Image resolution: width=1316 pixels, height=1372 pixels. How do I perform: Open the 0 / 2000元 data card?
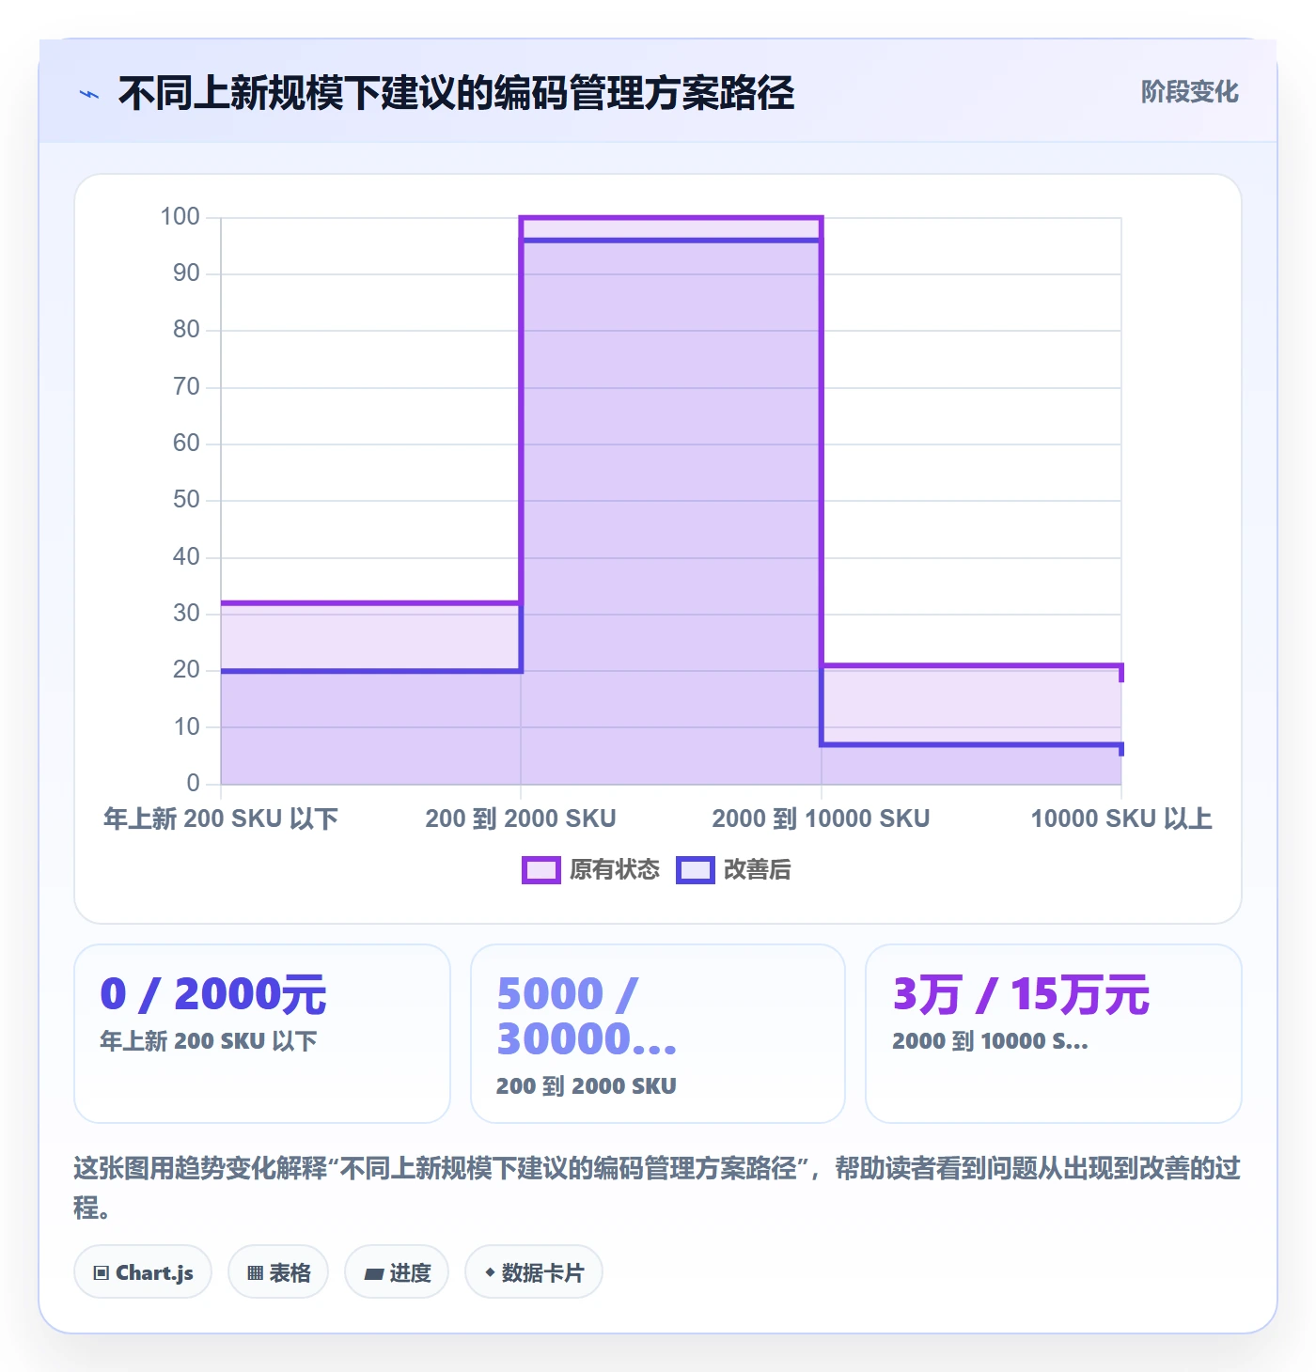point(262,1034)
